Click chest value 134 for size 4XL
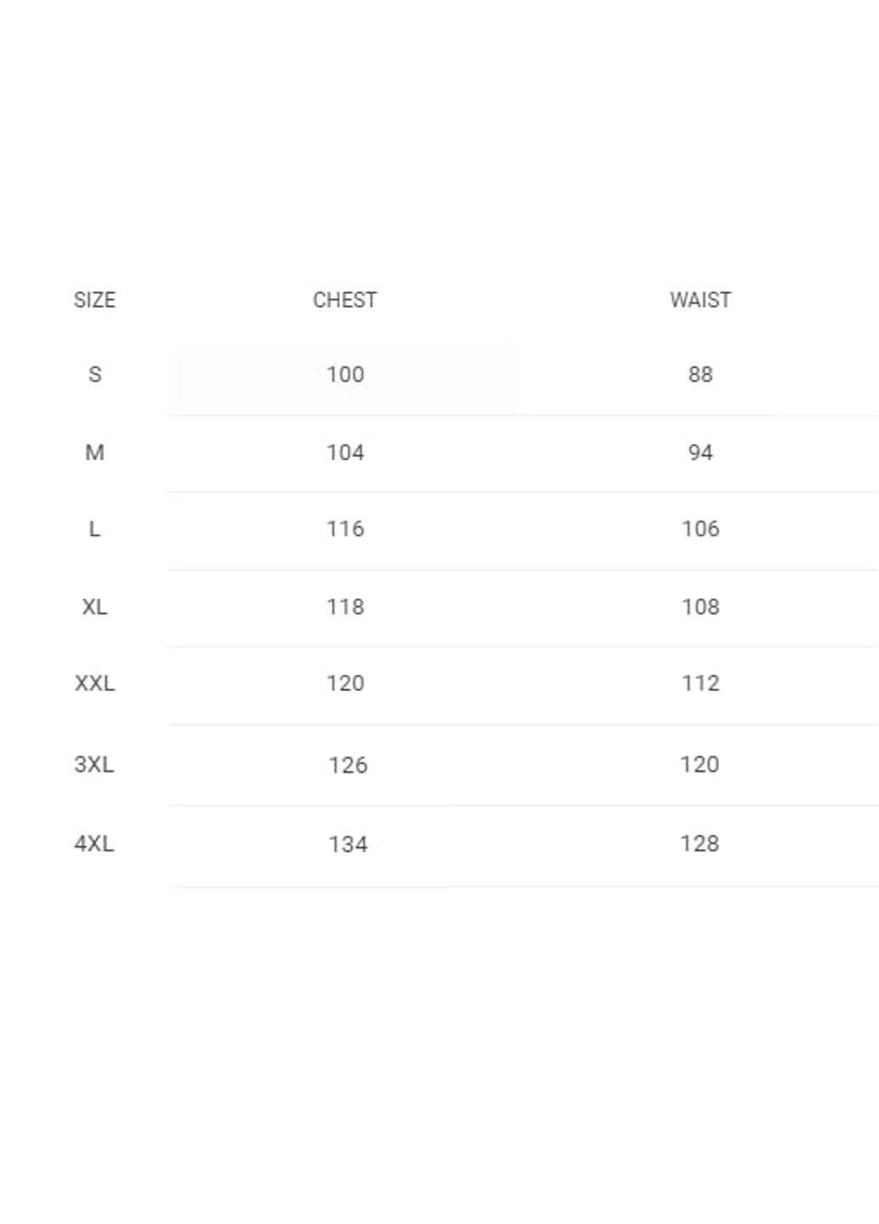 click(348, 845)
